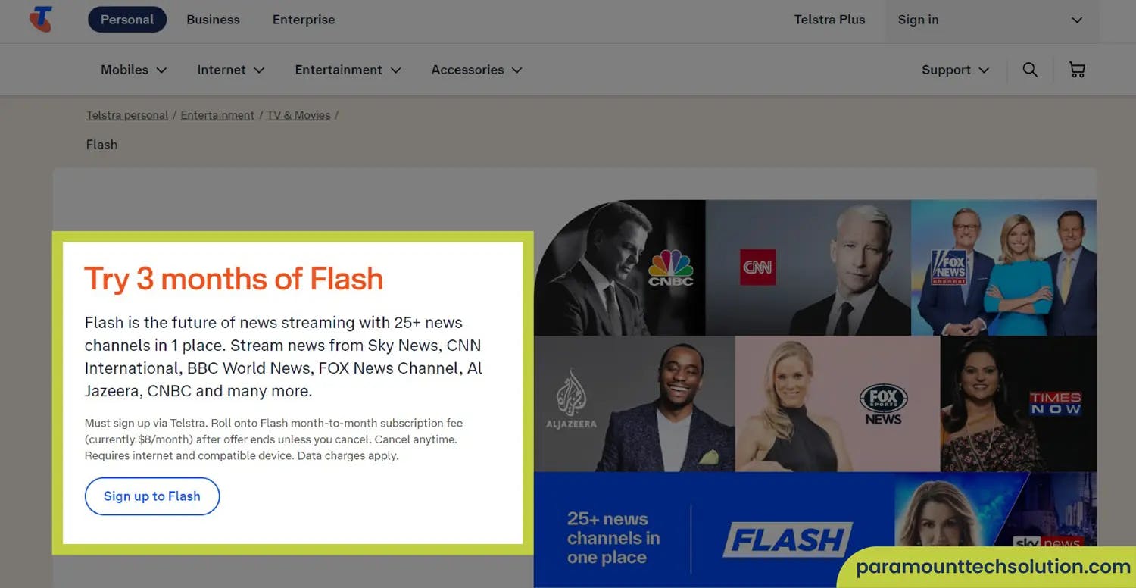Image resolution: width=1136 pixels, height=588 pixels.
Task: Click the FOX News Channel tile
Action: pos(1004,267)
